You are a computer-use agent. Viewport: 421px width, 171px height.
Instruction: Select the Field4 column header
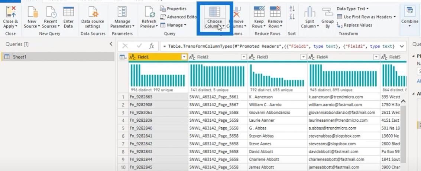pos(344,57)
